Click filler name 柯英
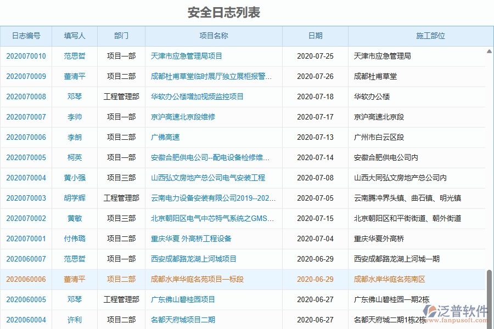 [x=74, y=157]
